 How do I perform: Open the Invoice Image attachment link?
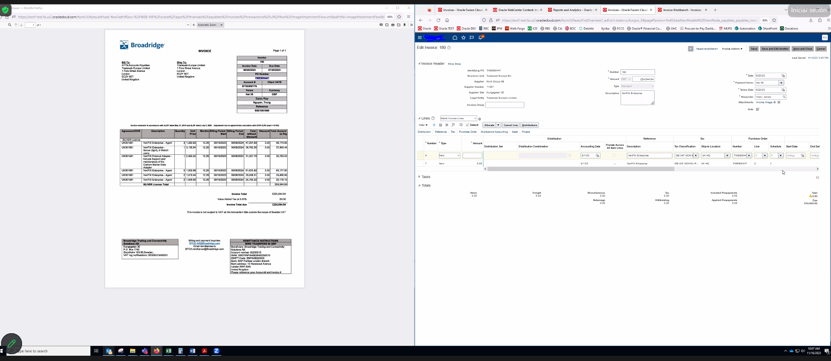764,102
